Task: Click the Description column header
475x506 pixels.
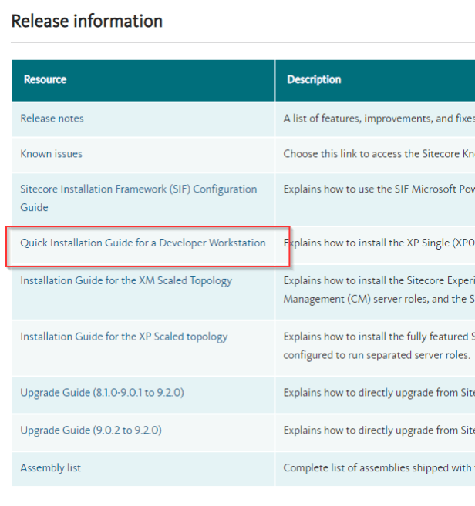Action: [x=314, y=80]
